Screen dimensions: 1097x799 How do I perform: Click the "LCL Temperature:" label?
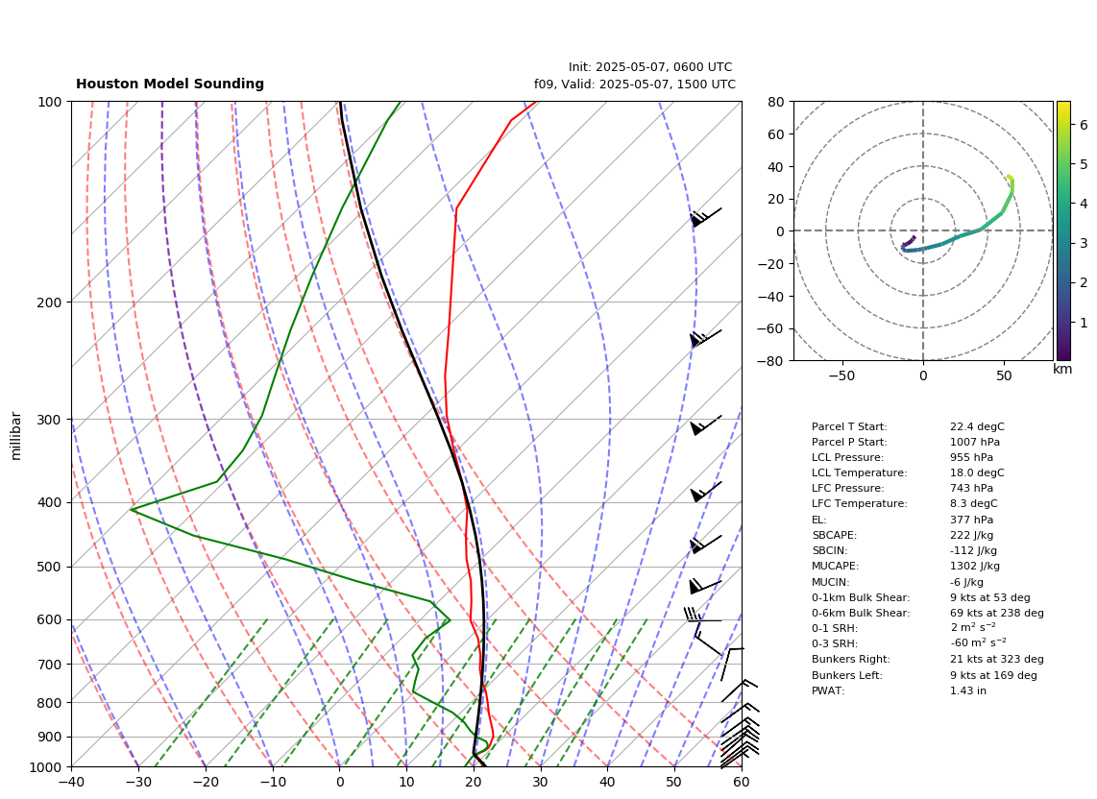[859, 472]
